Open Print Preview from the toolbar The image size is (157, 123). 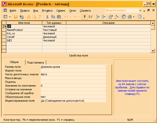(34, 17)
